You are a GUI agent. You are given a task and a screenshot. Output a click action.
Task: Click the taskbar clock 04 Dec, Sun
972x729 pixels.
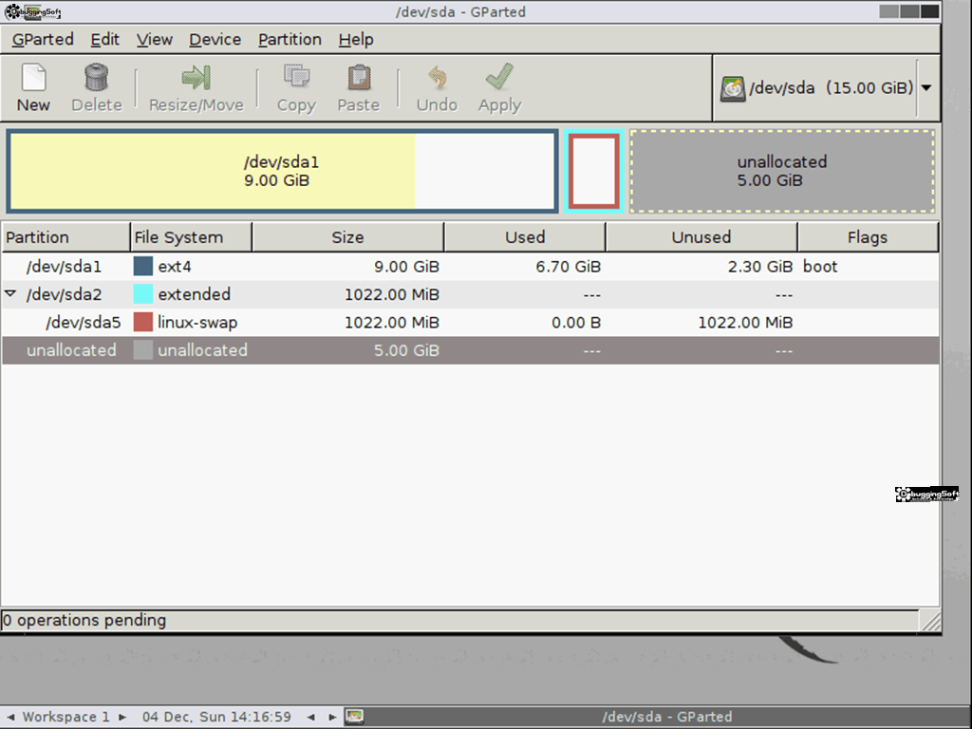click(x=216, y=718)
